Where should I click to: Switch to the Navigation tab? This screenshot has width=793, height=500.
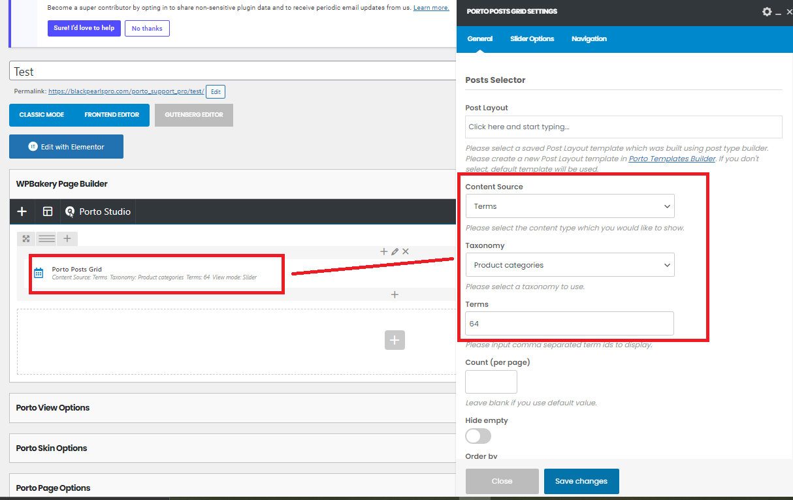(589, 39)
